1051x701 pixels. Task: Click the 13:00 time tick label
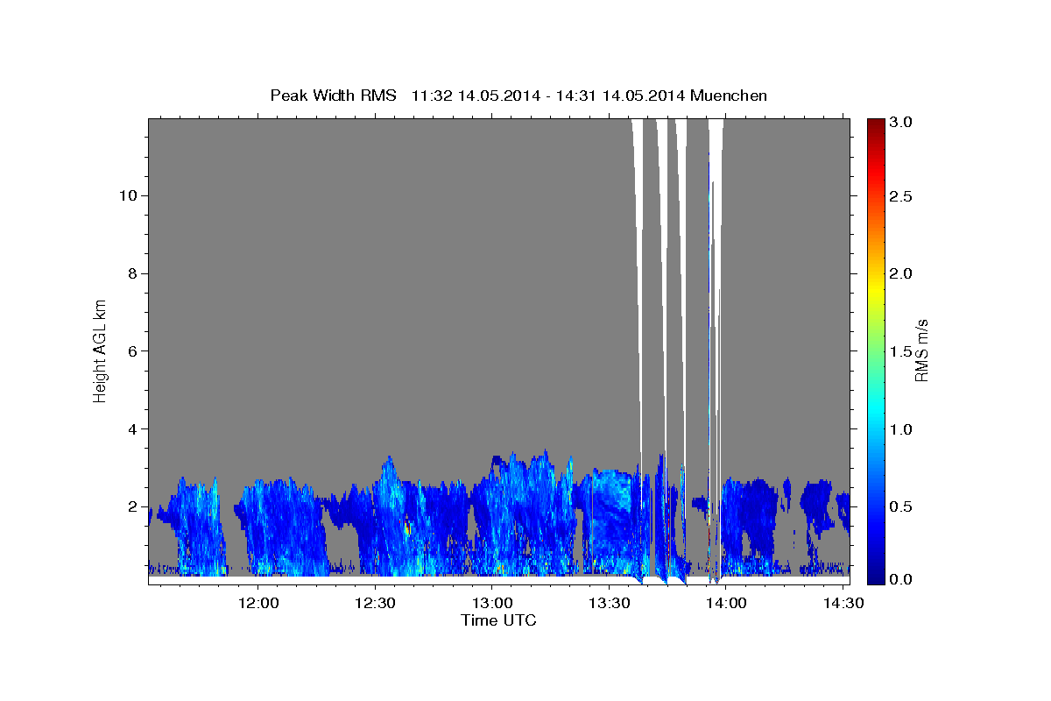coord(492,603)
